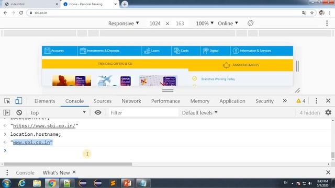This screenshot has width=335, height=188.
Task: Open the Cards menu on the SBI page
Action: [186, 51]
